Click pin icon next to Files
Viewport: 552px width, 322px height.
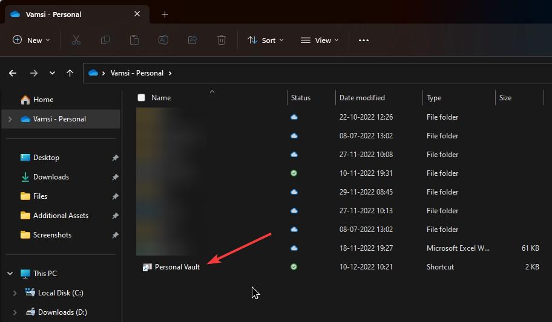tap(115, 196)
